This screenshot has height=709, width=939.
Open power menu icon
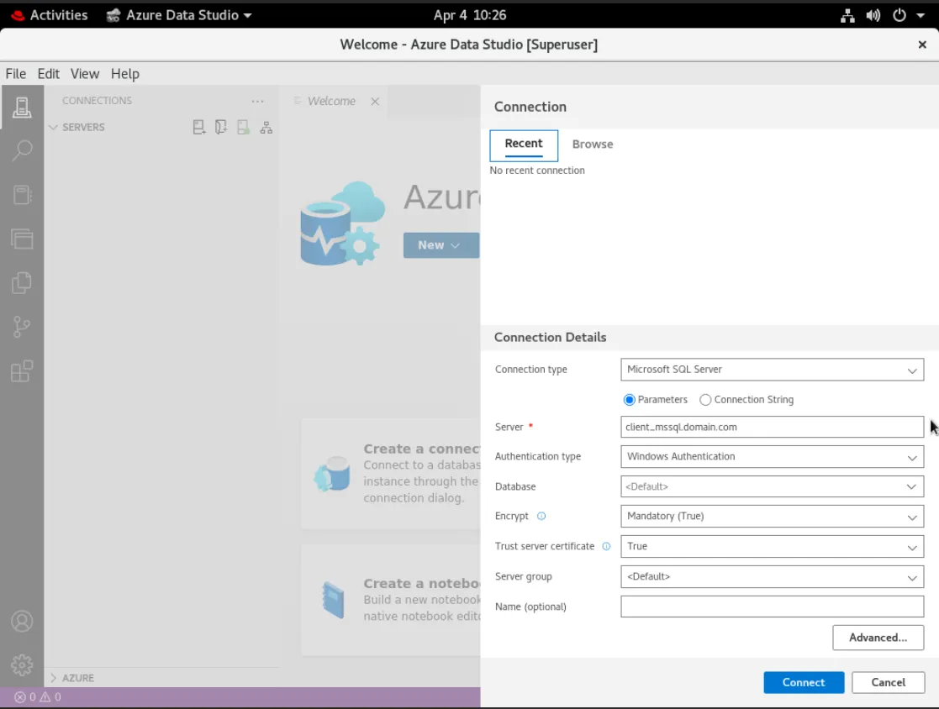point(899,16)
